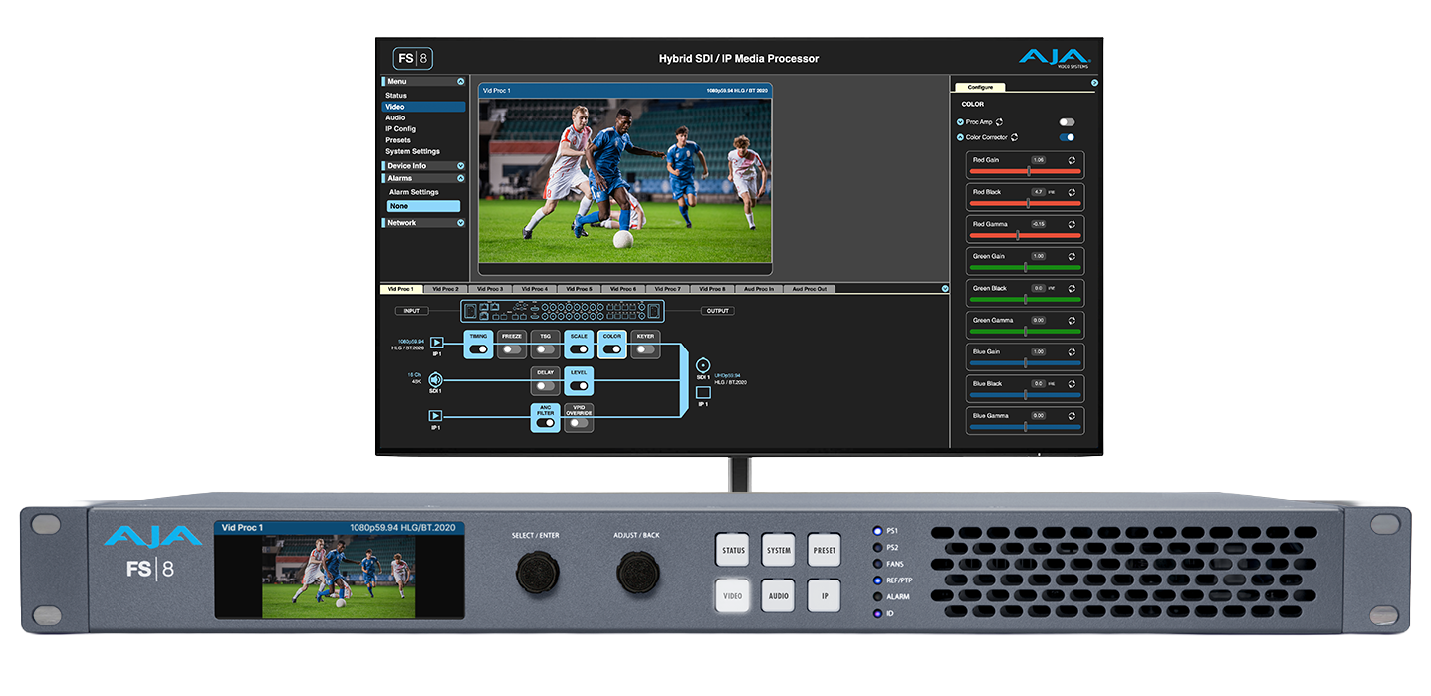
Task: Open System Settings menu page
Action: [412, 152]
